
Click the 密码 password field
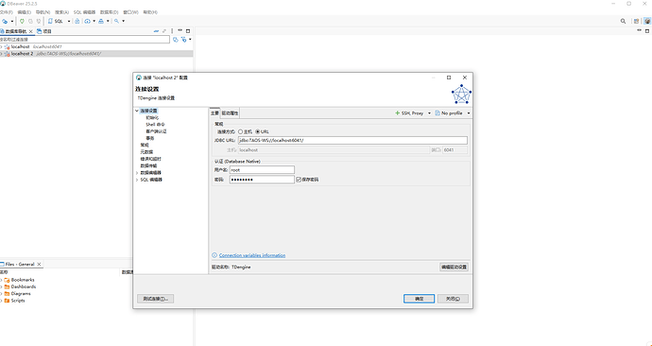[x=262, y=180]
